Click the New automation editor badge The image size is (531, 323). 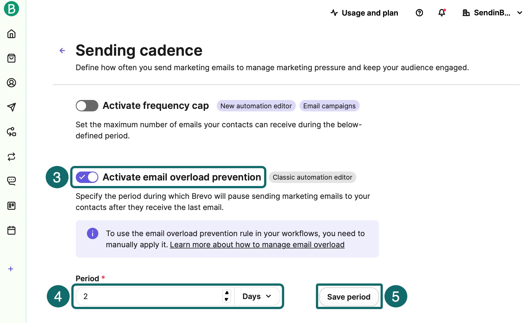point(256,106)
